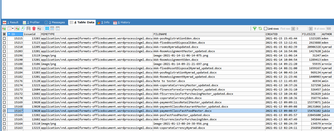Click the green Refresh data icon
This screenshot has width=334, height=131.
260,28
